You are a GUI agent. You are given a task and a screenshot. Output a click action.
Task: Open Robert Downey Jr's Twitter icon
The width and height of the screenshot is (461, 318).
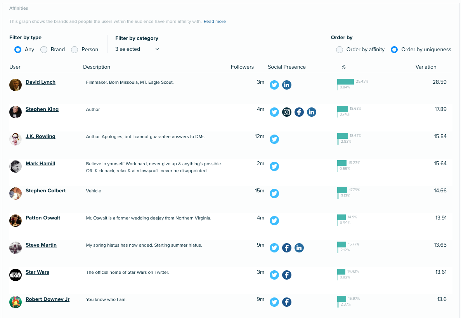click(274, 302)
